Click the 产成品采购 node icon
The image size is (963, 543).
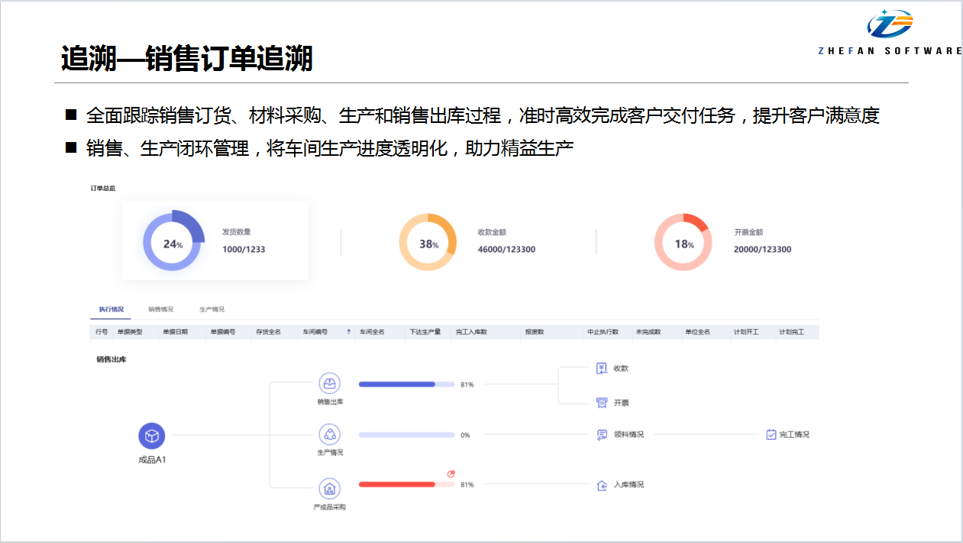(329, 489)
